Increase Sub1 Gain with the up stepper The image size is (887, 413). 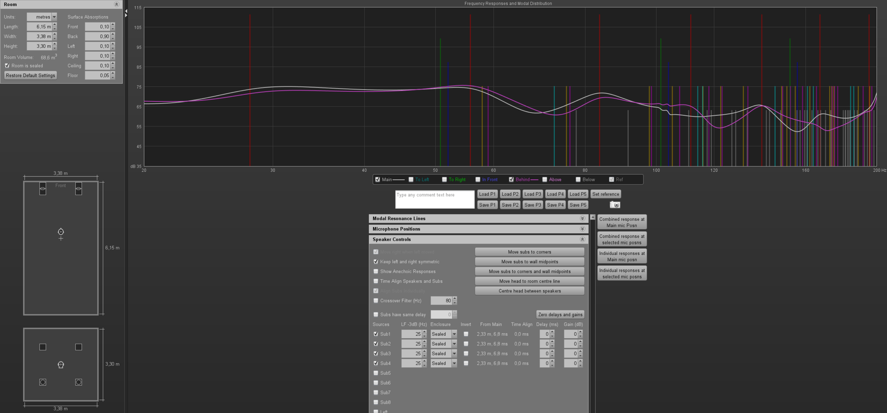pos(580,332)
